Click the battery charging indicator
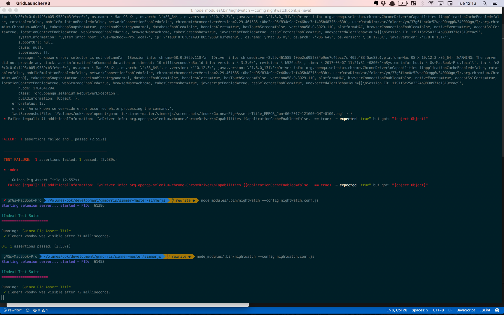Screen dimensions: 504x315 pyautogui.click(x=403, y=3)
